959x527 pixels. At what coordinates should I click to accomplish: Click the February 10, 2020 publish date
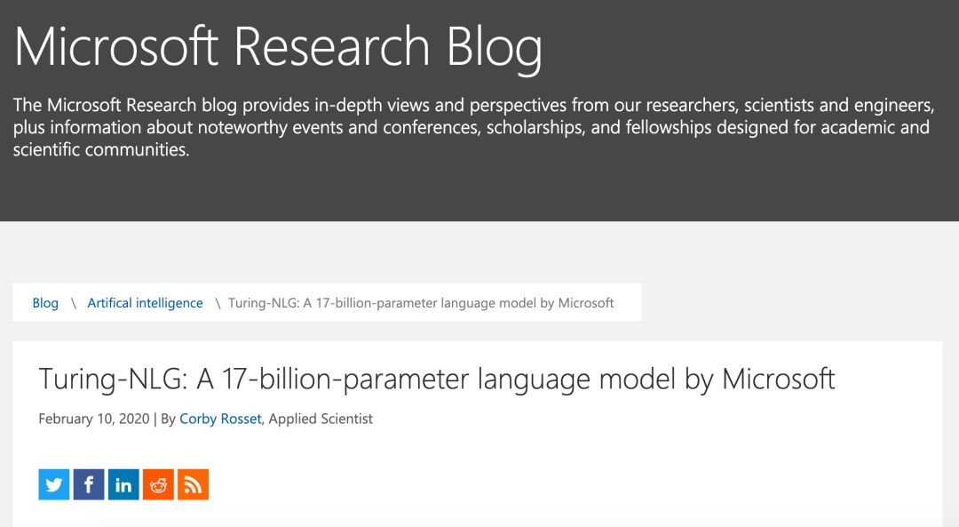[93, 419]
